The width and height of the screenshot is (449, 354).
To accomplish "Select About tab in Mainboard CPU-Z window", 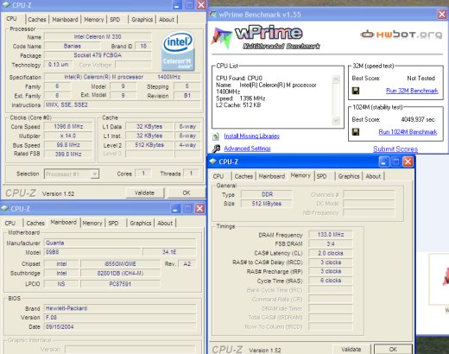I will tap(165, 223).
